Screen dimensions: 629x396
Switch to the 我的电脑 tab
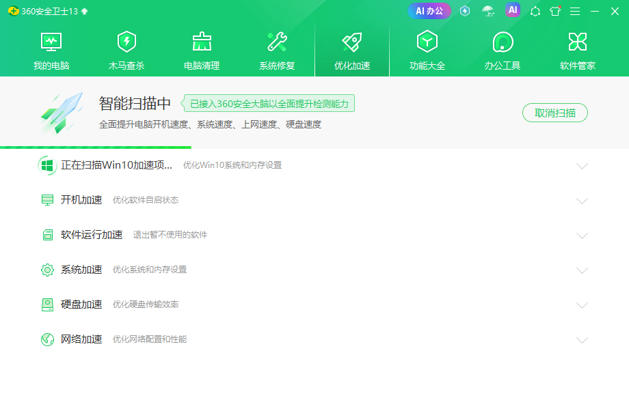(x=51, y=46)
